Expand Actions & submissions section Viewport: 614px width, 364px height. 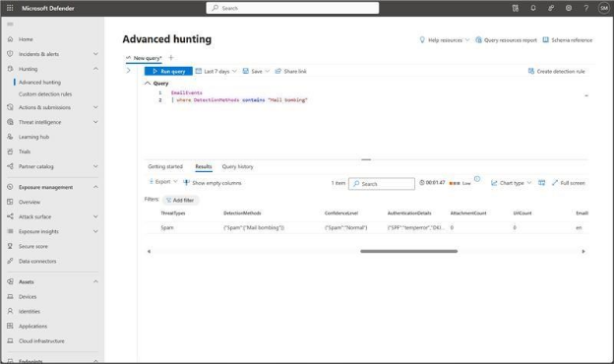95,107
